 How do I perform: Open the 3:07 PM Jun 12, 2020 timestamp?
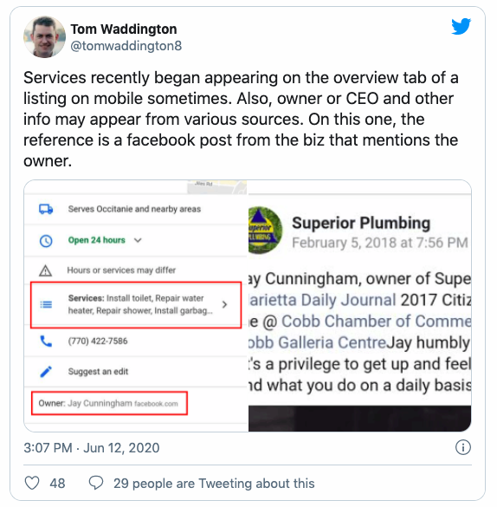pyautogui.click(x=92, y=448)
